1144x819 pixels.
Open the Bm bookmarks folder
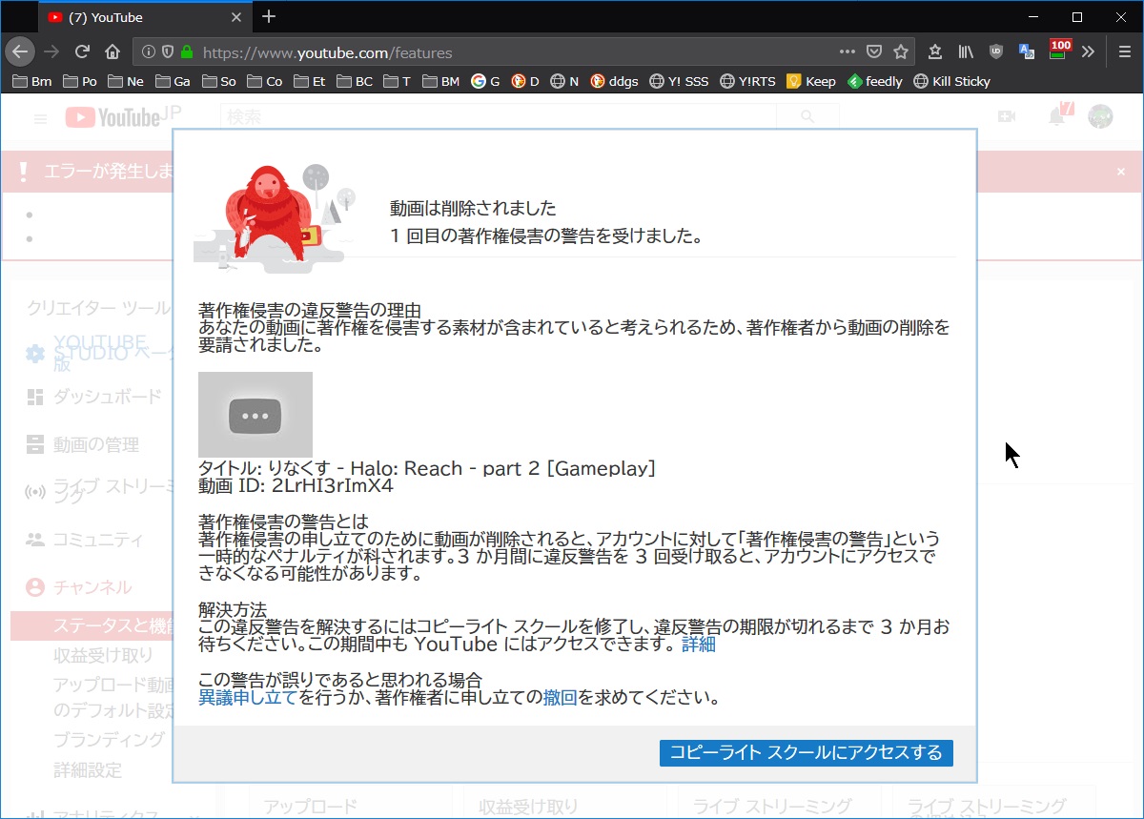31,81
